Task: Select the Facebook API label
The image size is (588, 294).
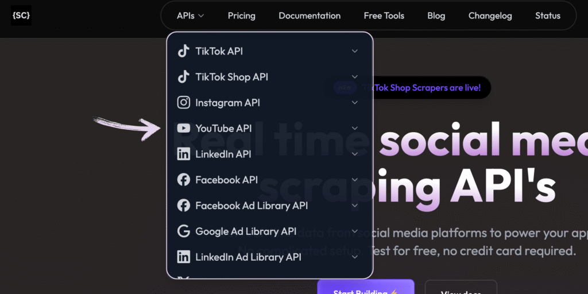Action: pos(226,180)
